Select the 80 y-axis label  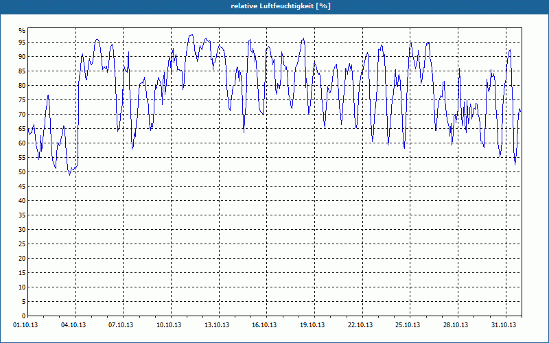pos(22,85)
